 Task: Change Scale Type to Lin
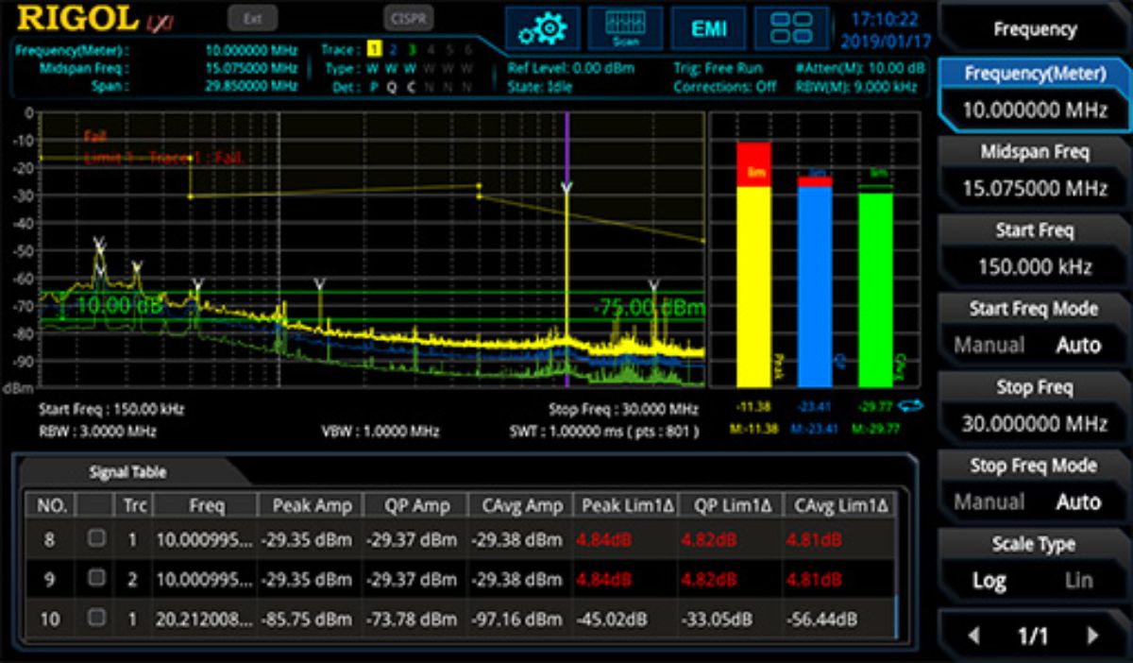point(1078,581)
